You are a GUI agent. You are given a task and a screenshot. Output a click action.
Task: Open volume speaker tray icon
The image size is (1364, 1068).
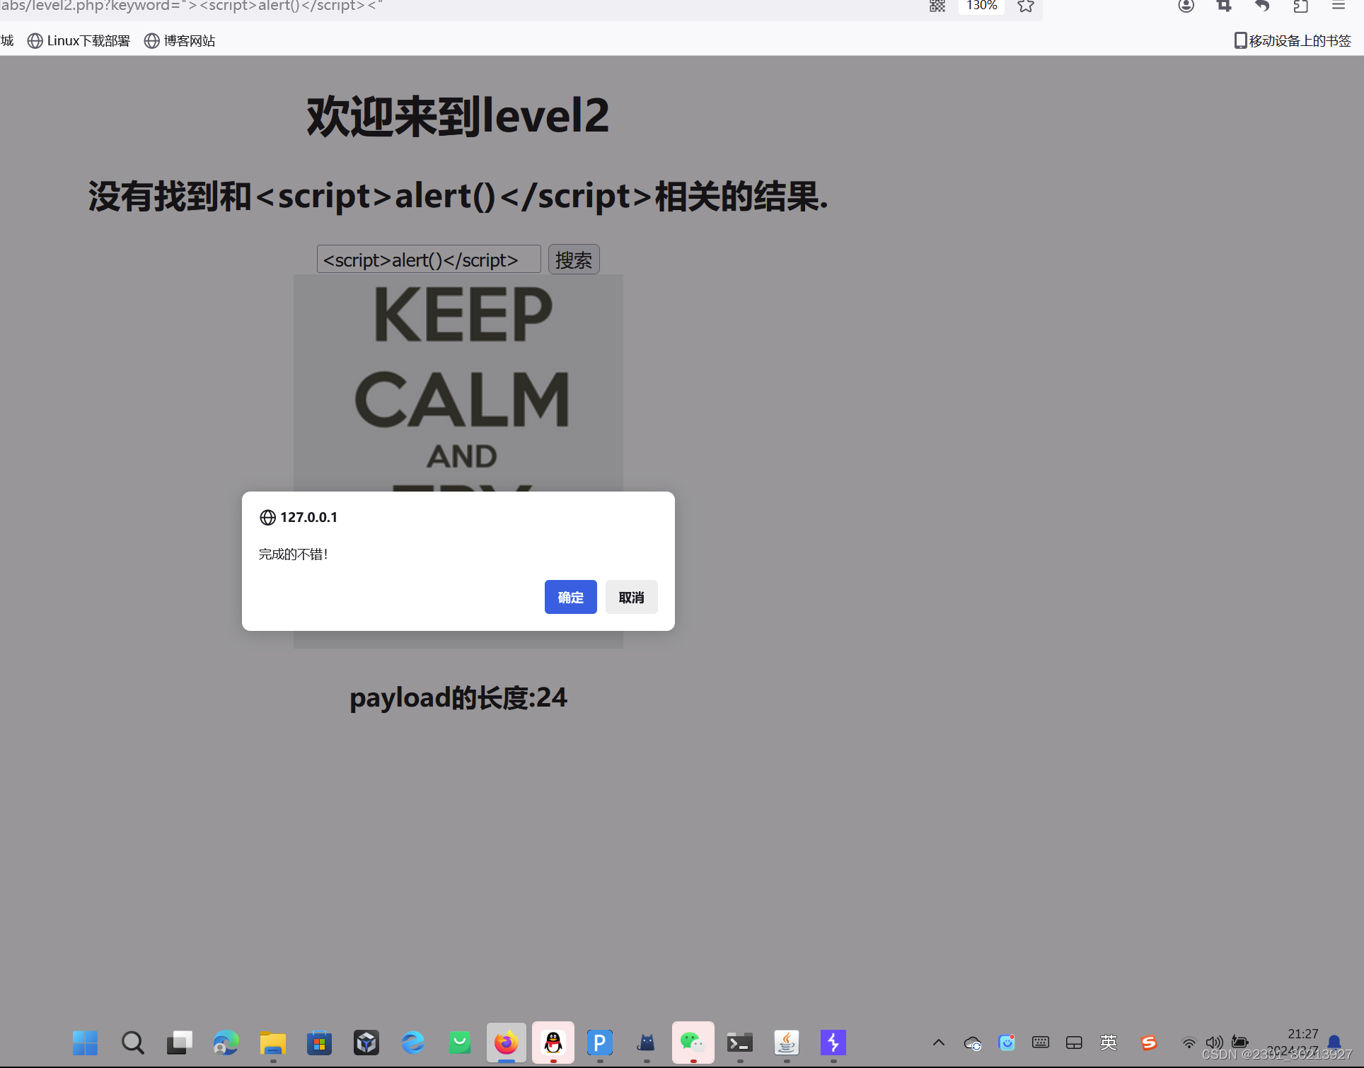click(1214, 1043)
